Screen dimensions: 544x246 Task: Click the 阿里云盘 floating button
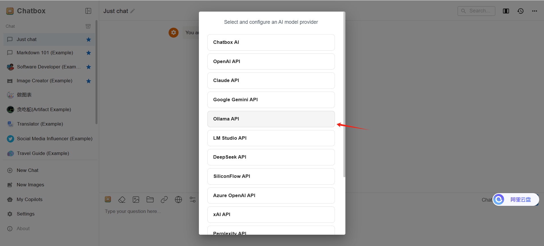[x=516, y=200]
